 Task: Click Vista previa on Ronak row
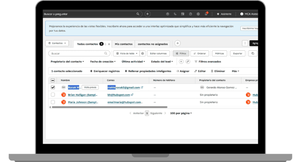pos(90,87)
